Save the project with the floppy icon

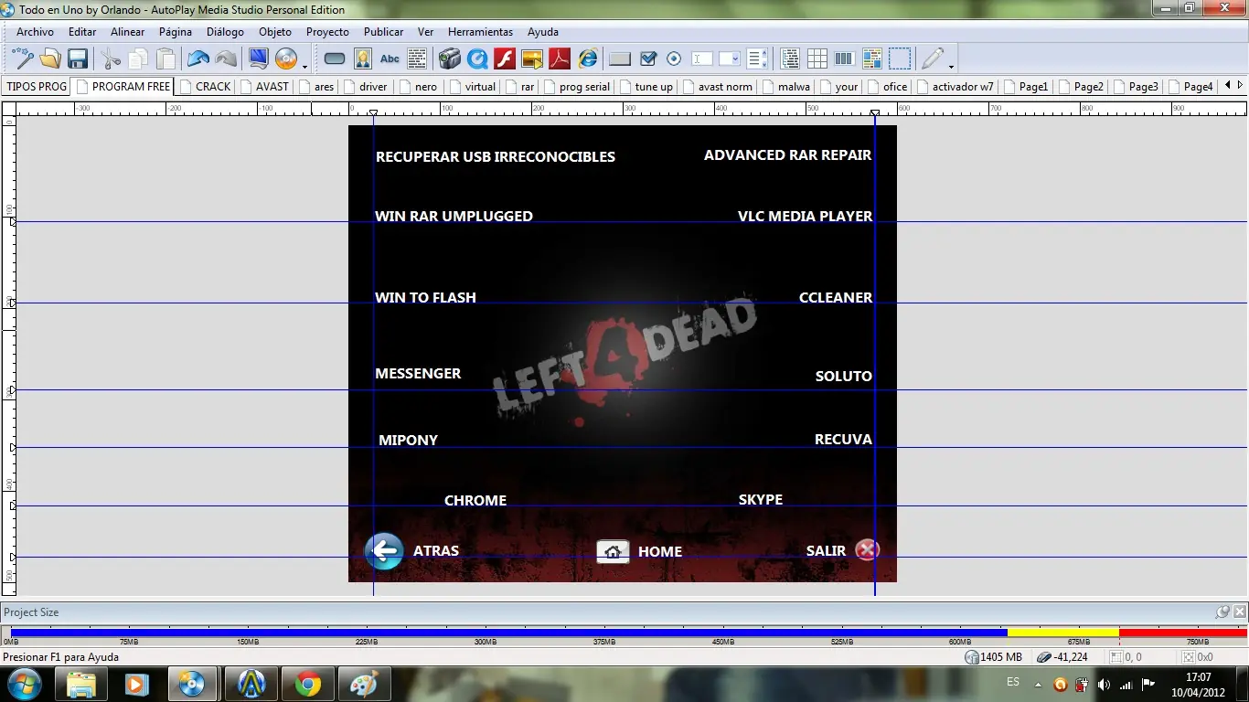point(78,59)
